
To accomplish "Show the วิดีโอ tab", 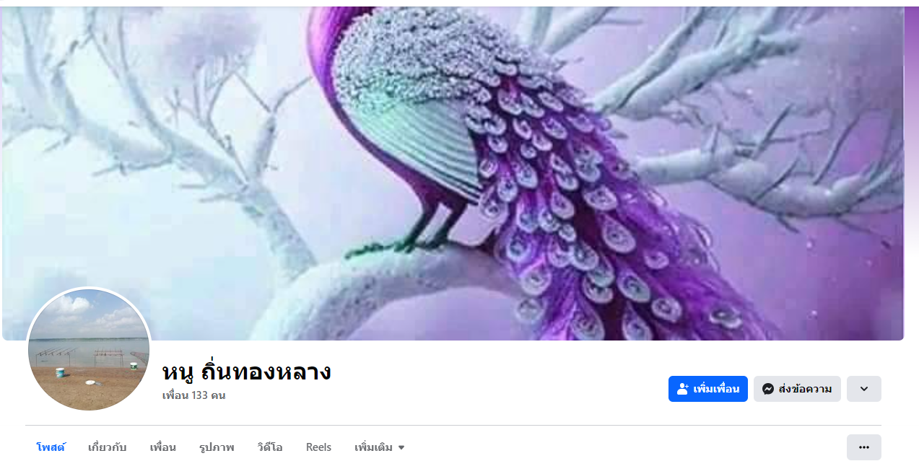I will click(x=270, y=447).
